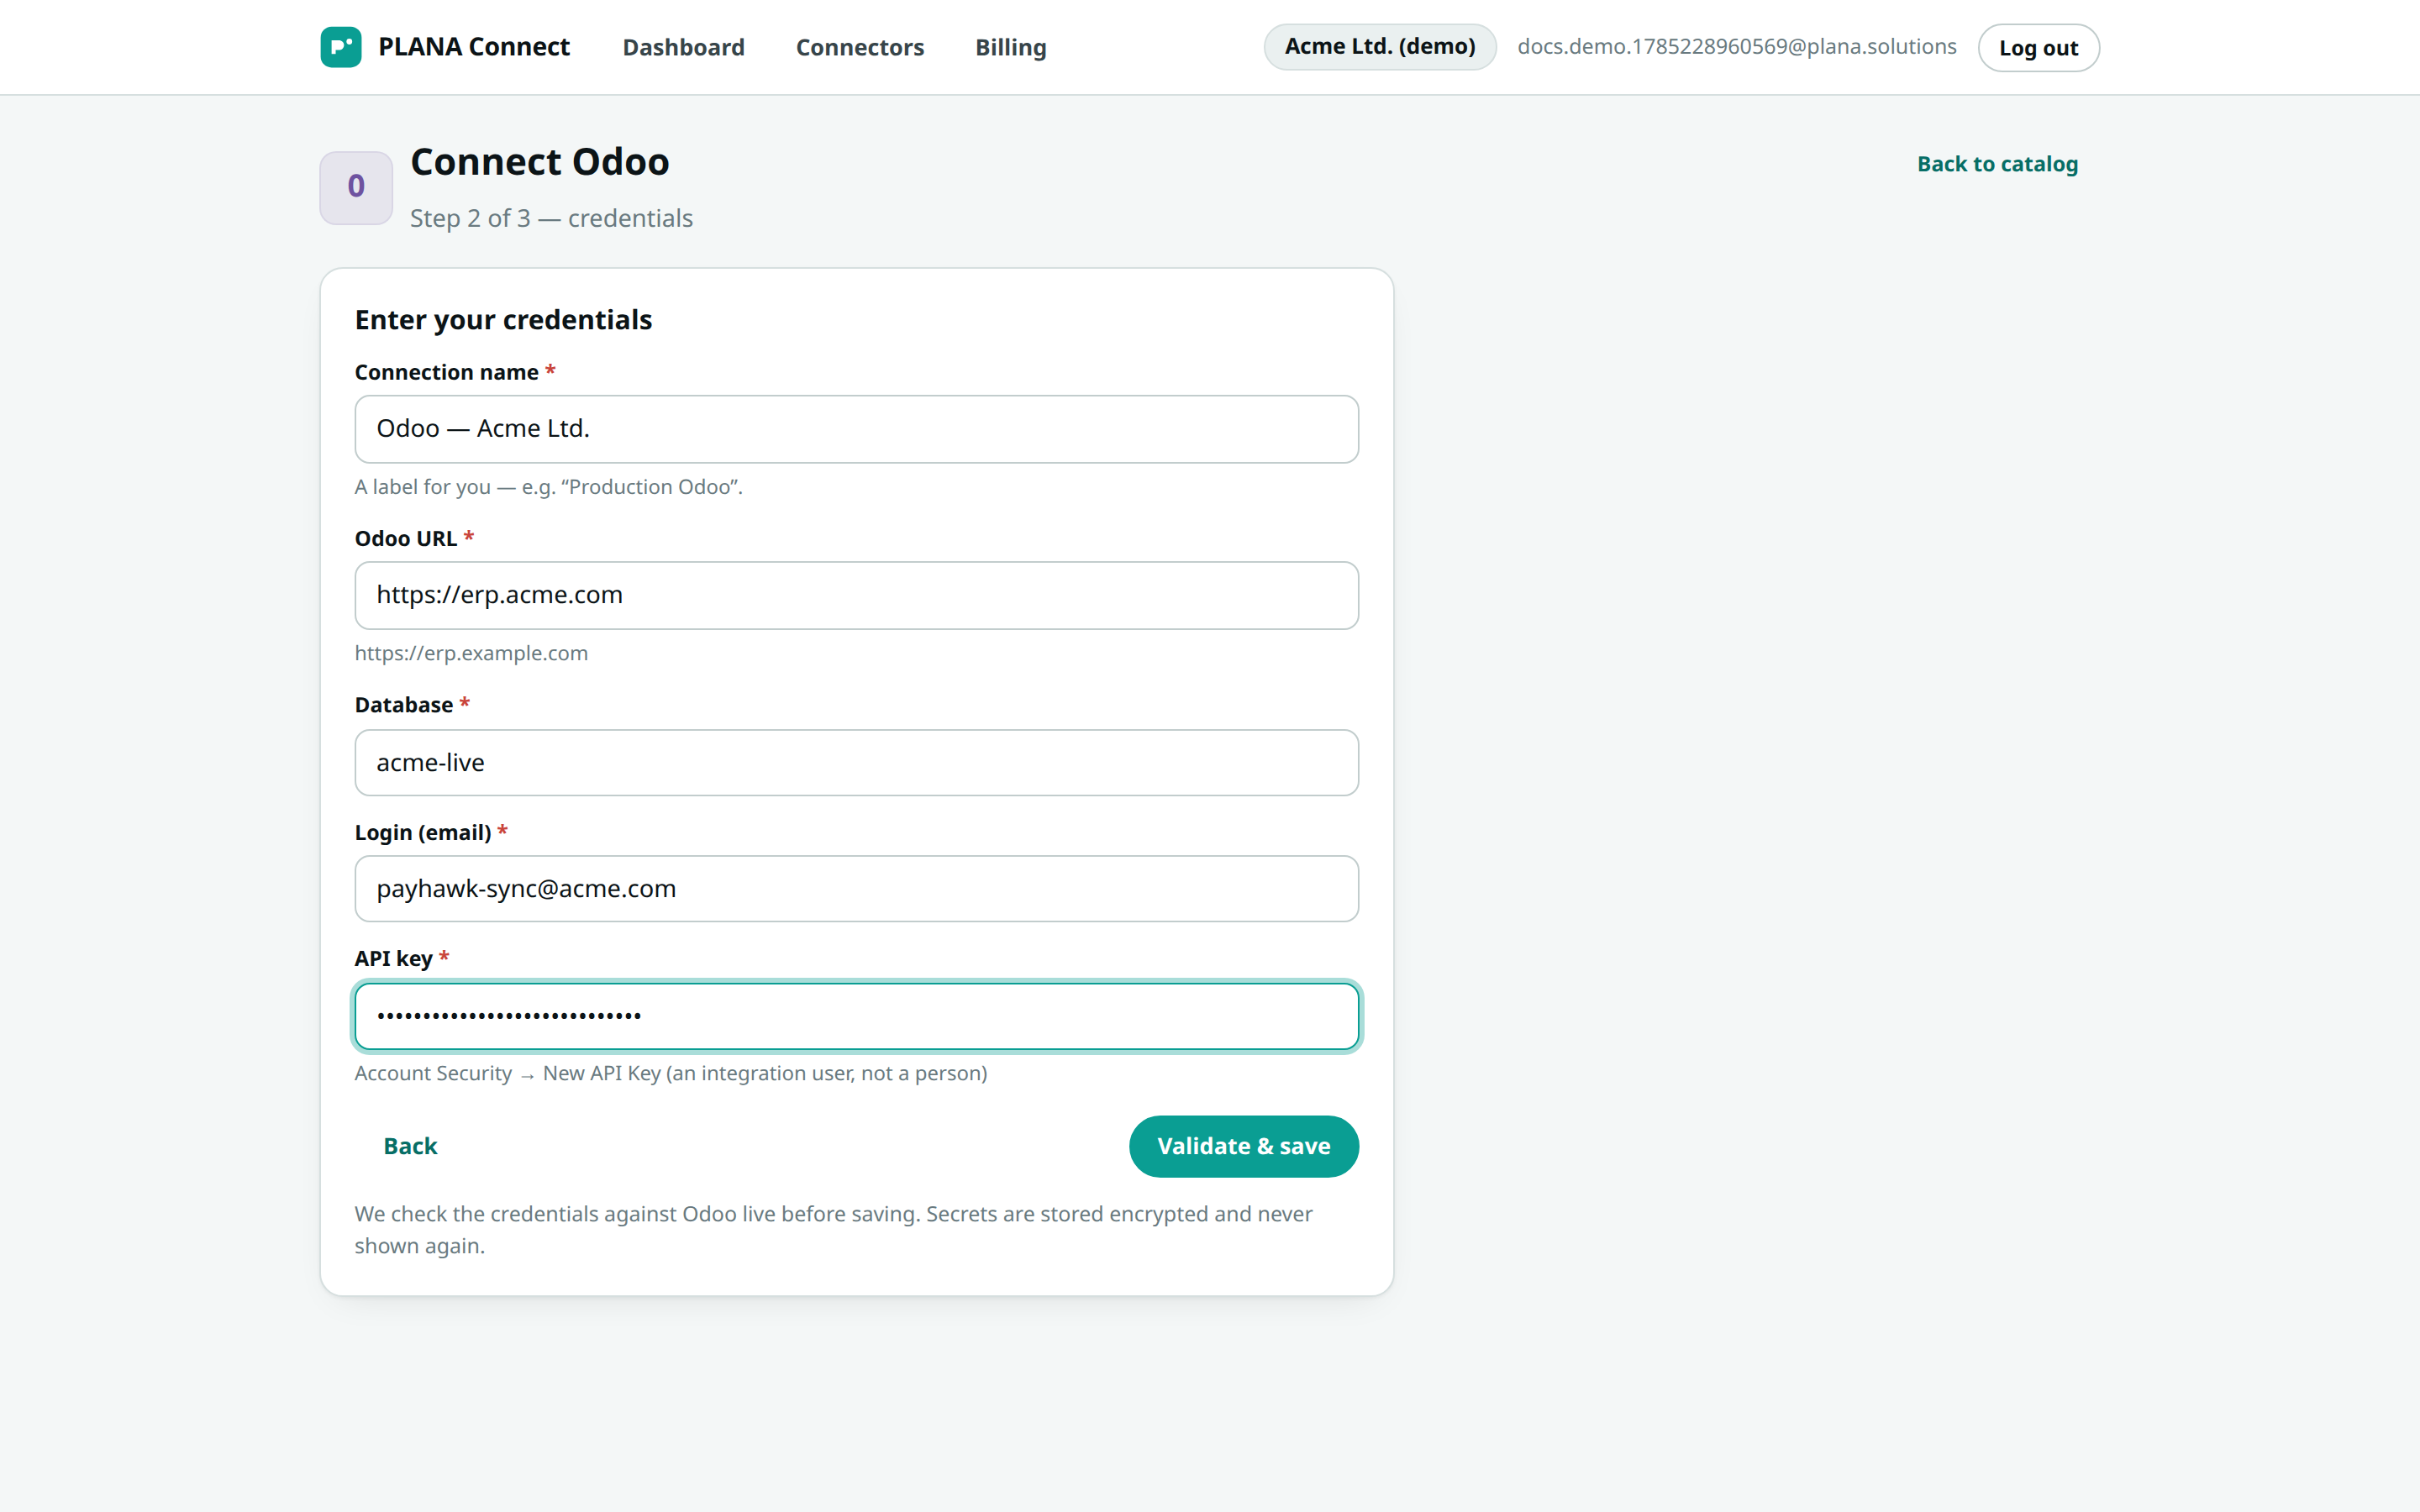Click the example text https://erp.example.com
Viewport: 2420px width, 1512px height.
[x=471, y=653]
